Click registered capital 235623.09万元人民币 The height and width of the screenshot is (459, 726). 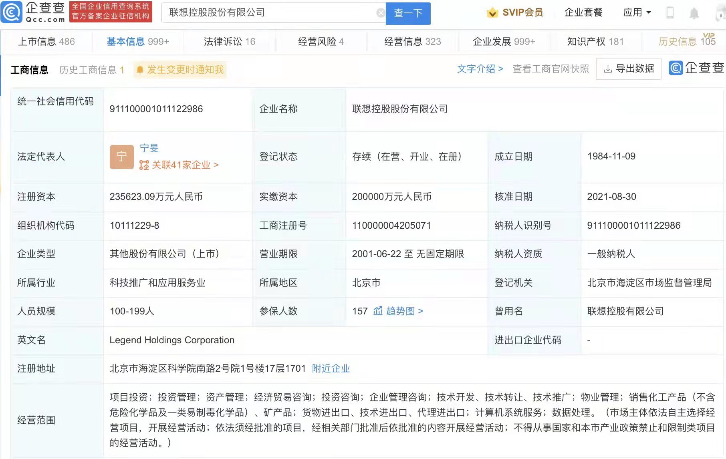[x=156, y=197]
